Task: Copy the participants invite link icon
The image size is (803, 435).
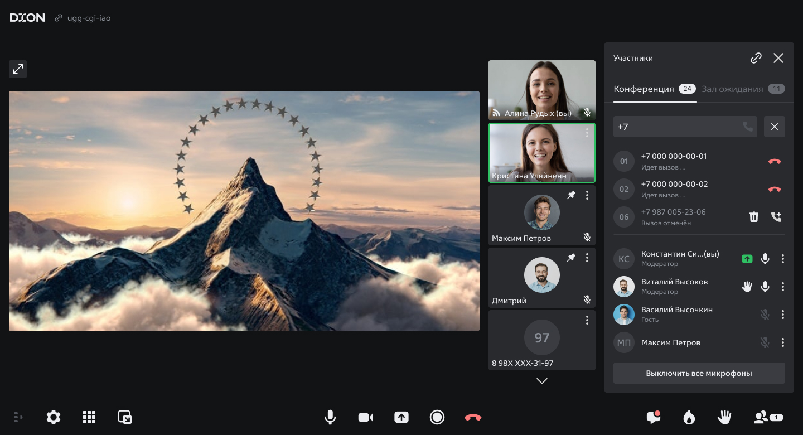Action: point(756,58)
